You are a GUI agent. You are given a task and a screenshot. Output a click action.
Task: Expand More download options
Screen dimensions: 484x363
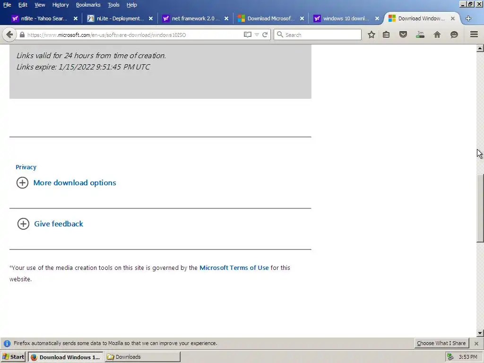click(x=75, y=183)
